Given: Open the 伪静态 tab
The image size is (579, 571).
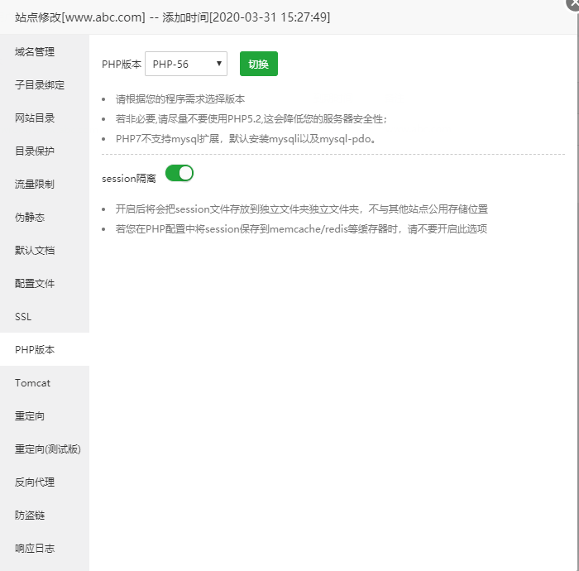Looking at the screenshot, I should click(45, 217).
